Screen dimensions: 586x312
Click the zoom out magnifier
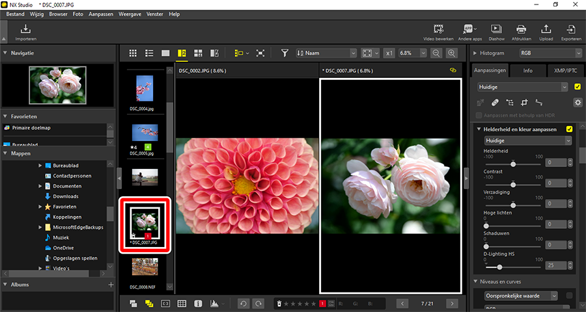point(436,53)
